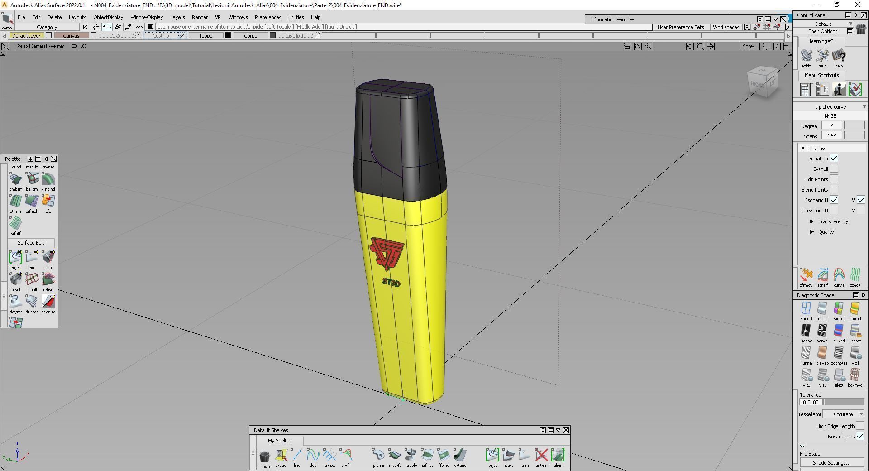Viewport: 869px width, 471px height.
Task: Turn off shading with shdoff icon
Action: tap(806, 308)
